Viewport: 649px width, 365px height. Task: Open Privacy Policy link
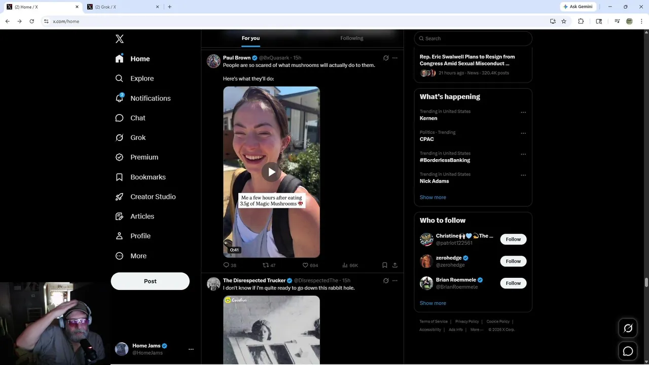point(467,321)
